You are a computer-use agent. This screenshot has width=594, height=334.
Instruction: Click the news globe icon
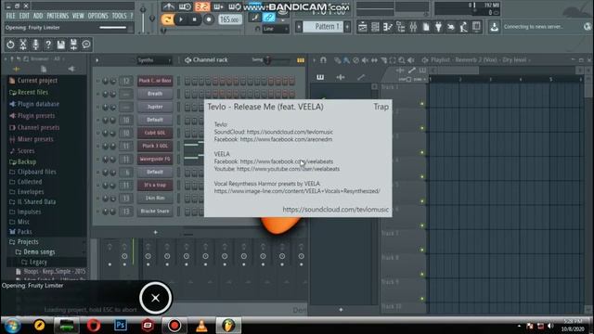(587, 27)
